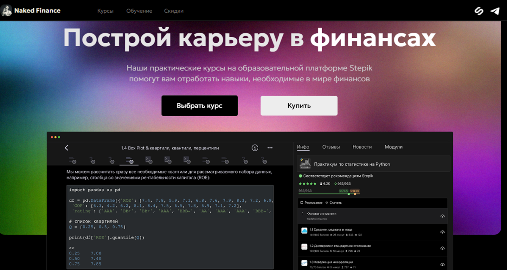Open the lesson info circle icon
This screenshot has height=270, width=507.
pyautogui.click(x=255, y=148)
